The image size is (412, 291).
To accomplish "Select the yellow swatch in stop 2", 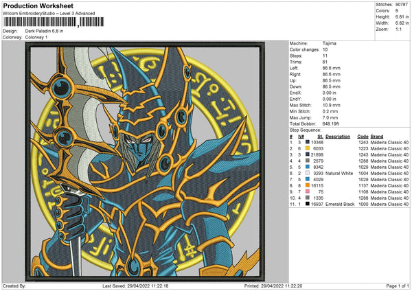I will coord(308,148).
